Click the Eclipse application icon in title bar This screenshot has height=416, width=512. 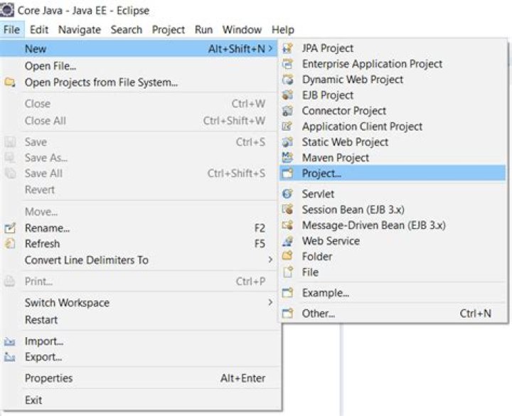(7, 10)
